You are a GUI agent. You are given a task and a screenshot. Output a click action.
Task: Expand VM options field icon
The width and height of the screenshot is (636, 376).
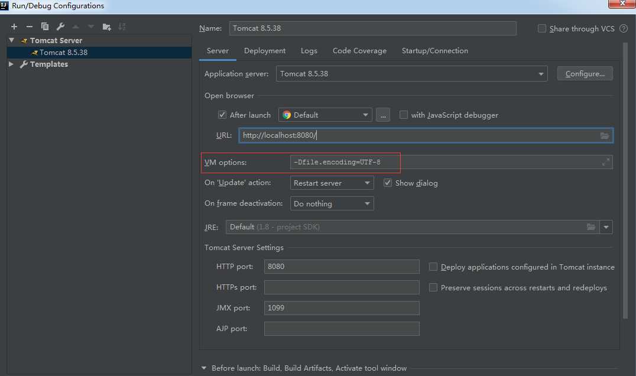[x=606, y=162]
